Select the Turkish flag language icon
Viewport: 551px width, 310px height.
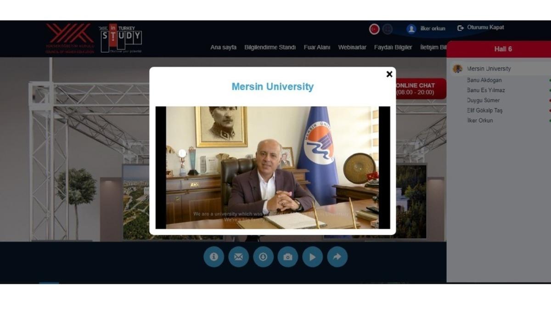click(375, 29)
